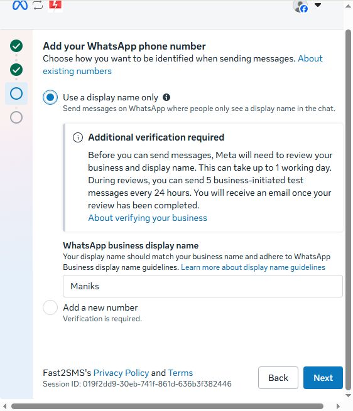The image size is (353, 411).
Task: Click the red Fast2SMS app logo
Action: [x=55, y=5]
